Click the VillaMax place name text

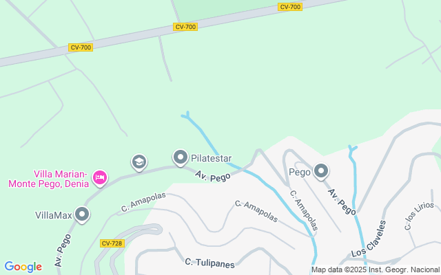[54, 215]
